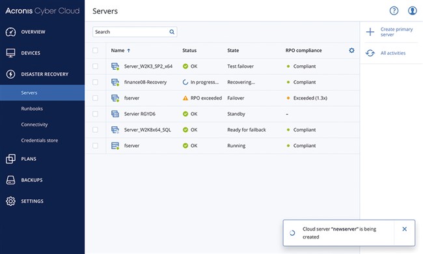Open Devices section in sidebar
This screenshot has width=423, height=254.
[x=31, y=53]
